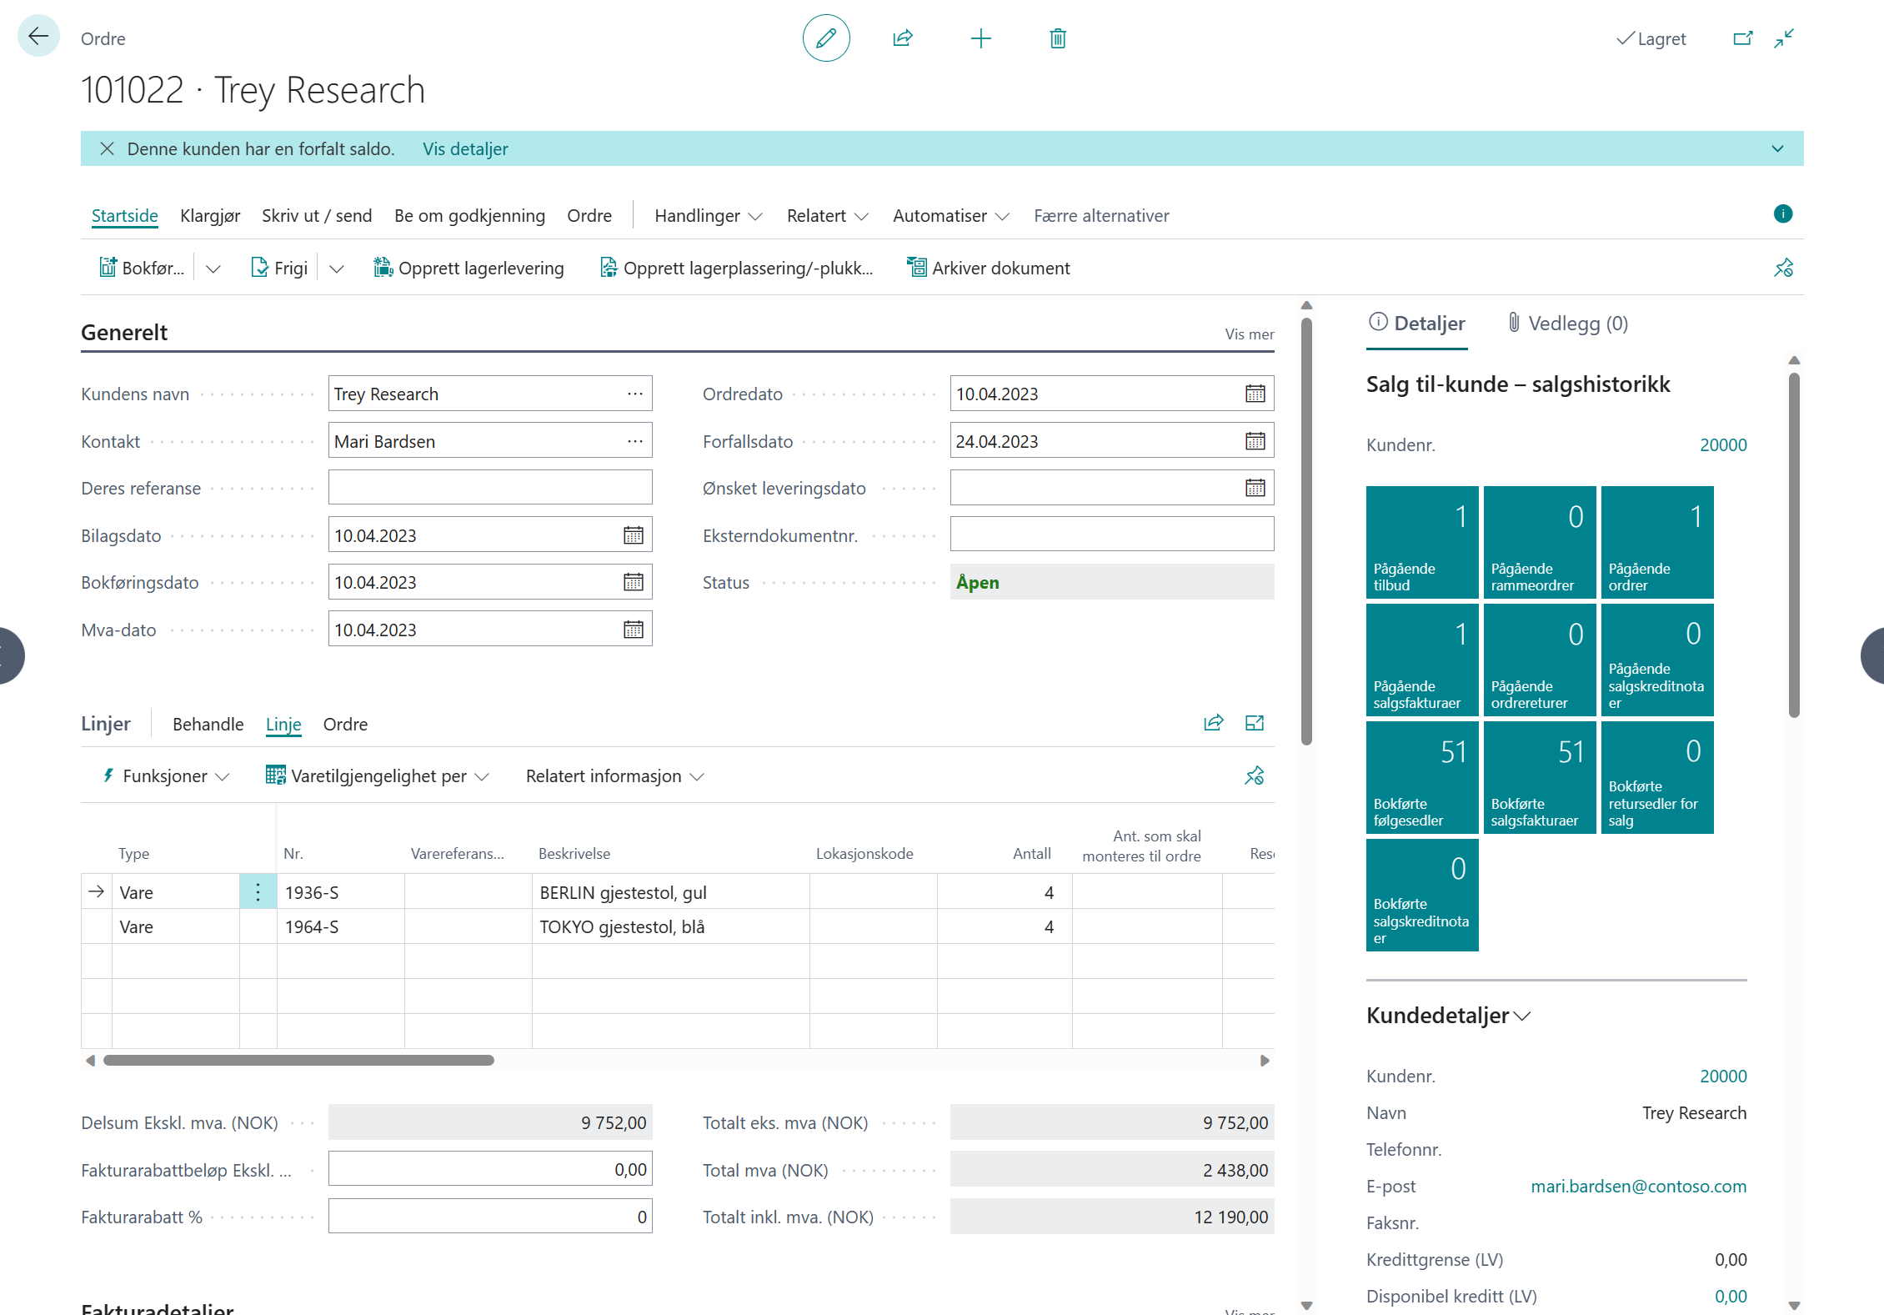Click Vis mer in the Generelt section

(1249, 334)
